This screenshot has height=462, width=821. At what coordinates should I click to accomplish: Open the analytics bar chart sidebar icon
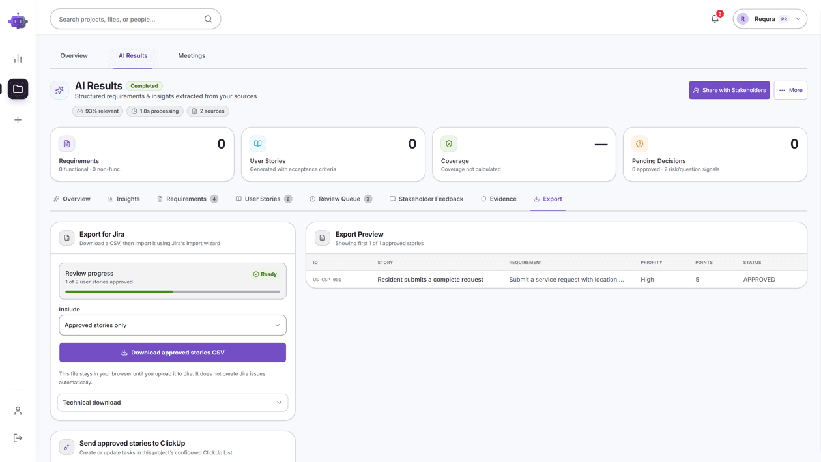tap(18, 59)
